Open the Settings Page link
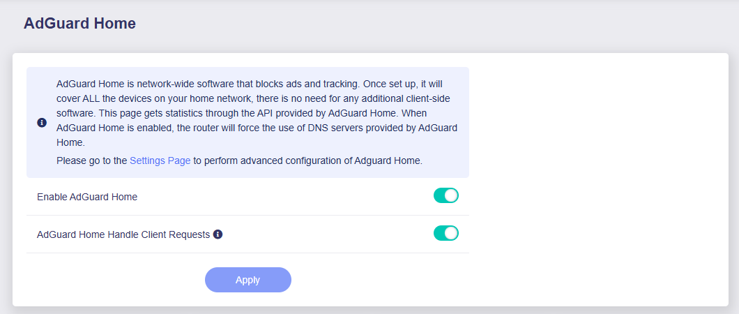Screen dimensions: 739x314 pos(160,160)
